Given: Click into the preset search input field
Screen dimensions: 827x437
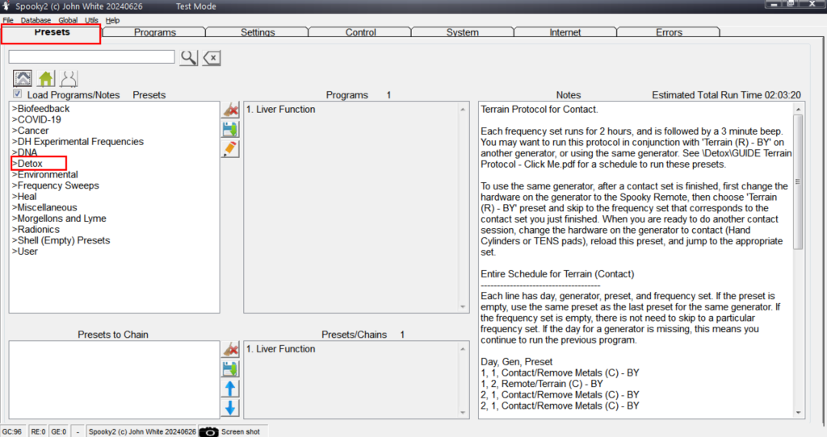Looking at the screenshot, I should [91, 56].
